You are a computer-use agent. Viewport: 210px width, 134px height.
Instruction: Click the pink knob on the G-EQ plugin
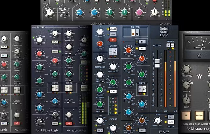tap(139, 13)
